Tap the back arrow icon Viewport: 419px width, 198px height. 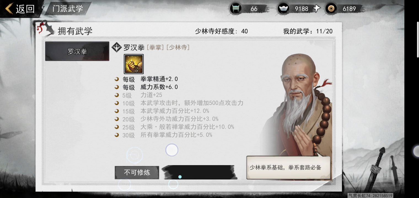tap(9, 8)
